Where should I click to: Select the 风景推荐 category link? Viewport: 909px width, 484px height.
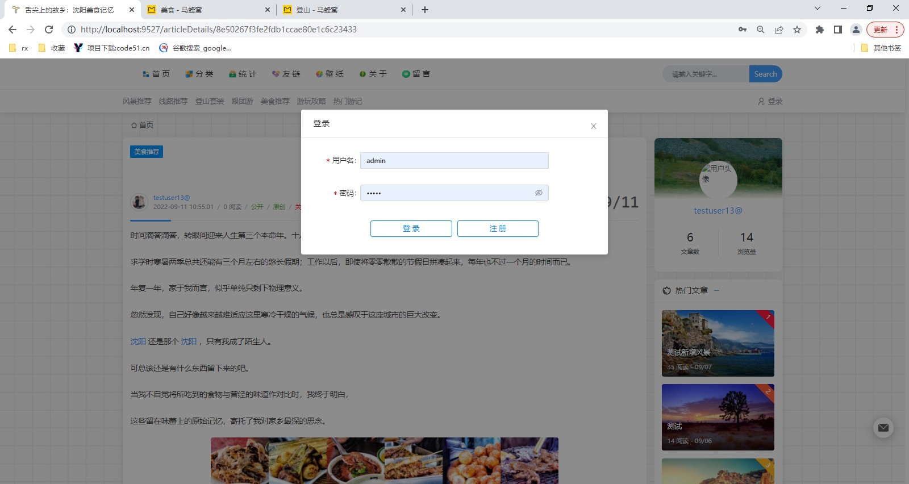[137, 101]
